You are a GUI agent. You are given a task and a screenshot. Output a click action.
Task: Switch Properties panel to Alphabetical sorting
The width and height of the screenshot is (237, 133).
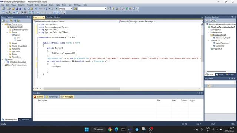coord(209,86)
